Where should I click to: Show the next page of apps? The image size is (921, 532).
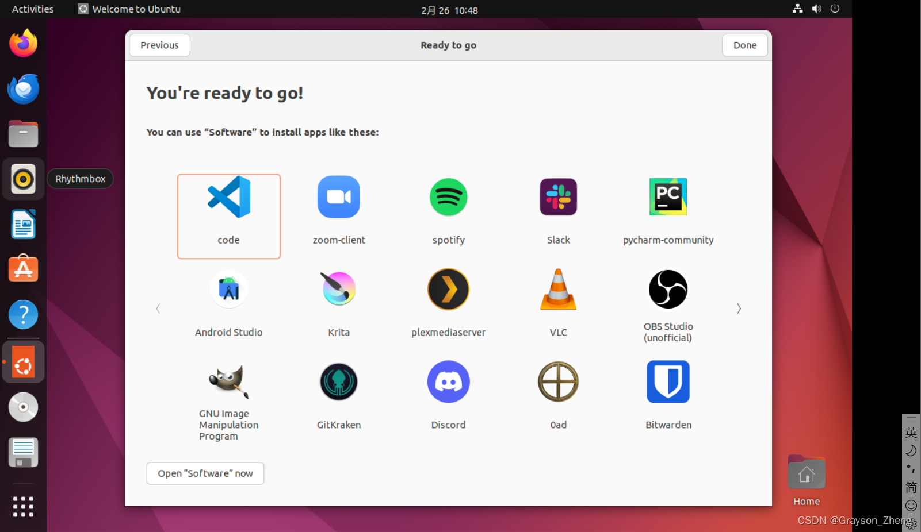click(x=739, y=309)
